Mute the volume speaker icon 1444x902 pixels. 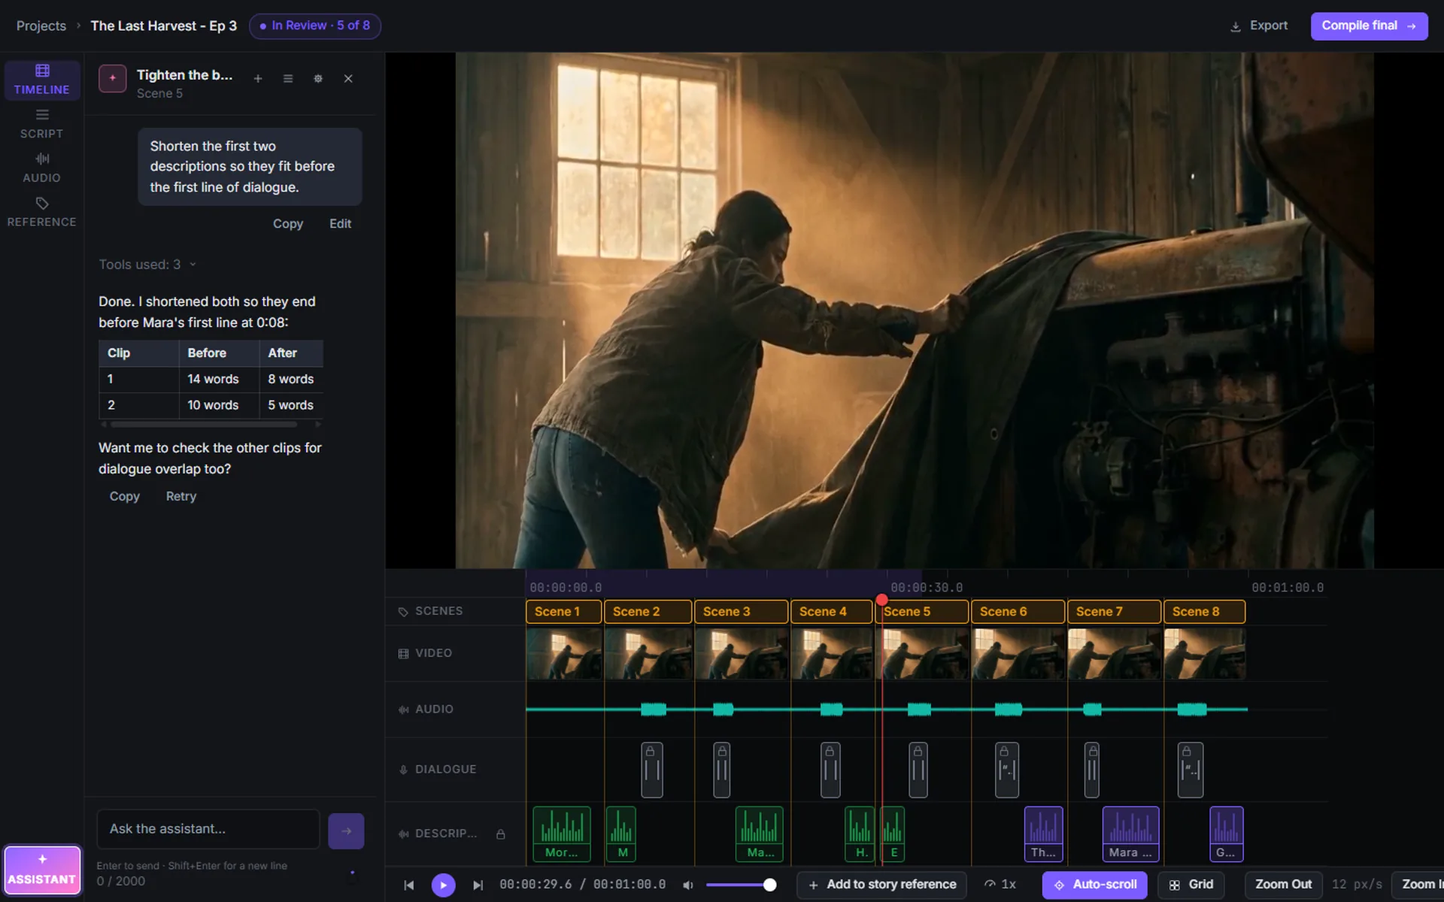(687, 885)
